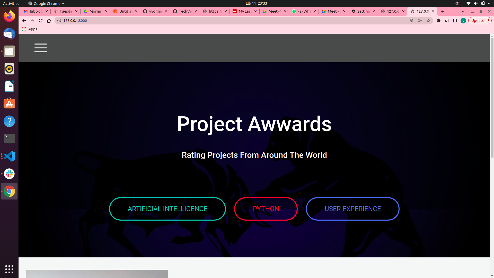Open a new browser tab
Image resolution: width=494 pixels, height=278 pixels.
click(x=443, y=11)
